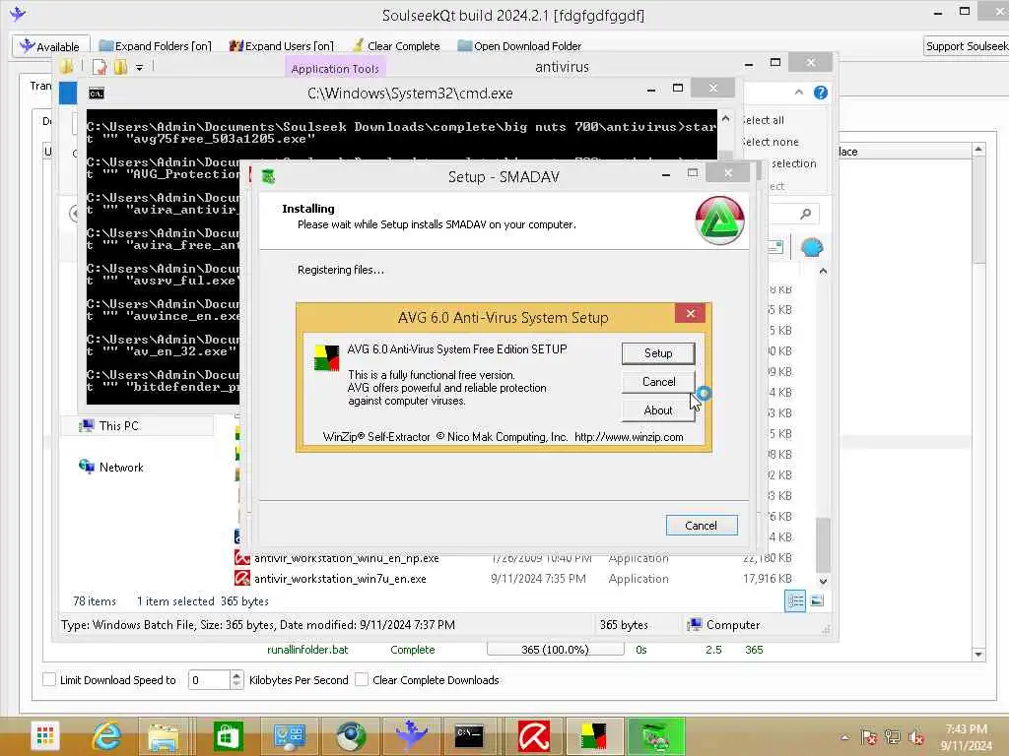Screen dimensions: 1009x756
Task: Click the SMADAV green triangle logo
Action: pyautogui.click(x=720, y=220)
